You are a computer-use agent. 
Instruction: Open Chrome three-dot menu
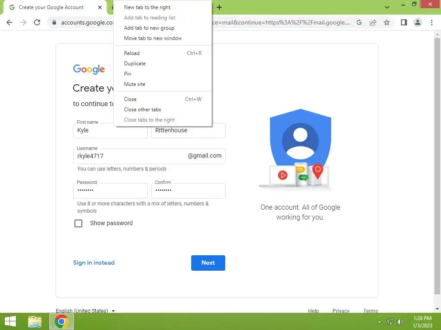click(432, 22)
